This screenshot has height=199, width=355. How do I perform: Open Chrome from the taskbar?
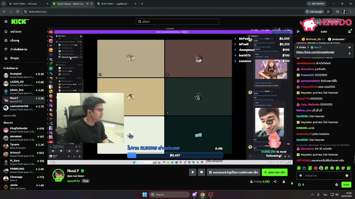tap(202, 195)
